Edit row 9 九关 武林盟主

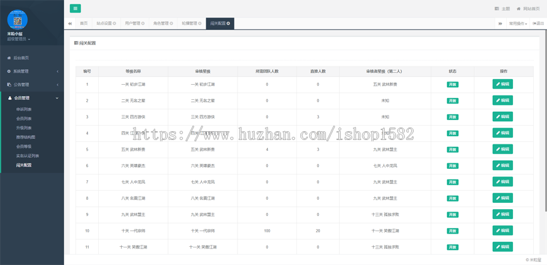point(503,214)
